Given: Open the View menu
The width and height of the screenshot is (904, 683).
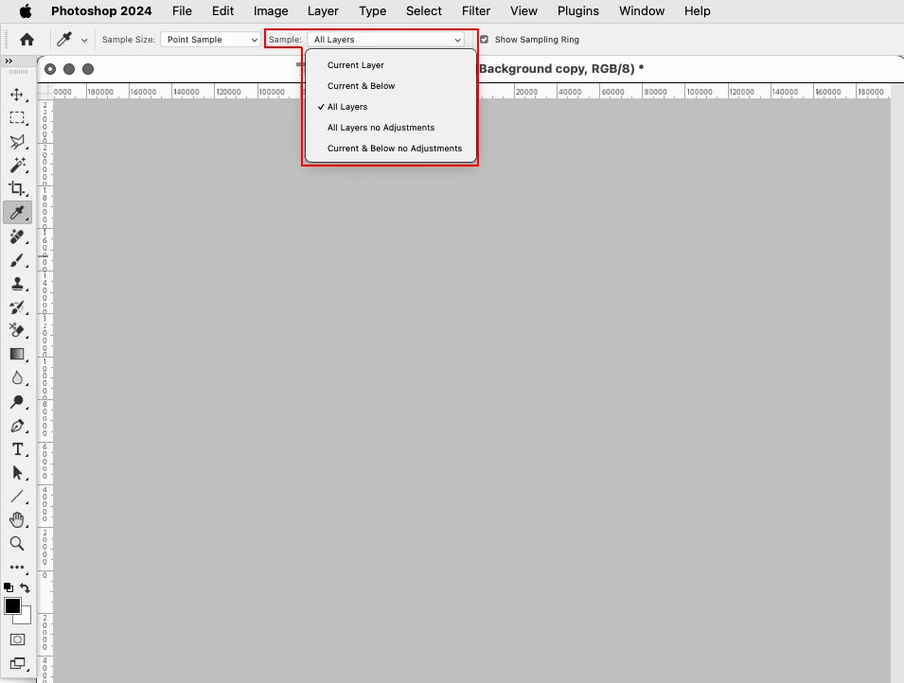Looking at the screenshot, I should (524, 11).
